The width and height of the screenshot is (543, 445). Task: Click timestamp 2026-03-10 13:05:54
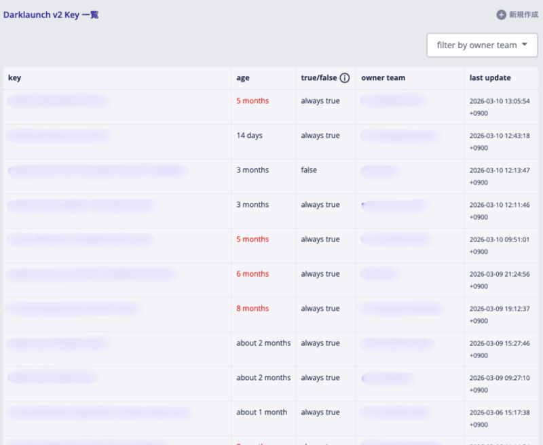(500, 107)
